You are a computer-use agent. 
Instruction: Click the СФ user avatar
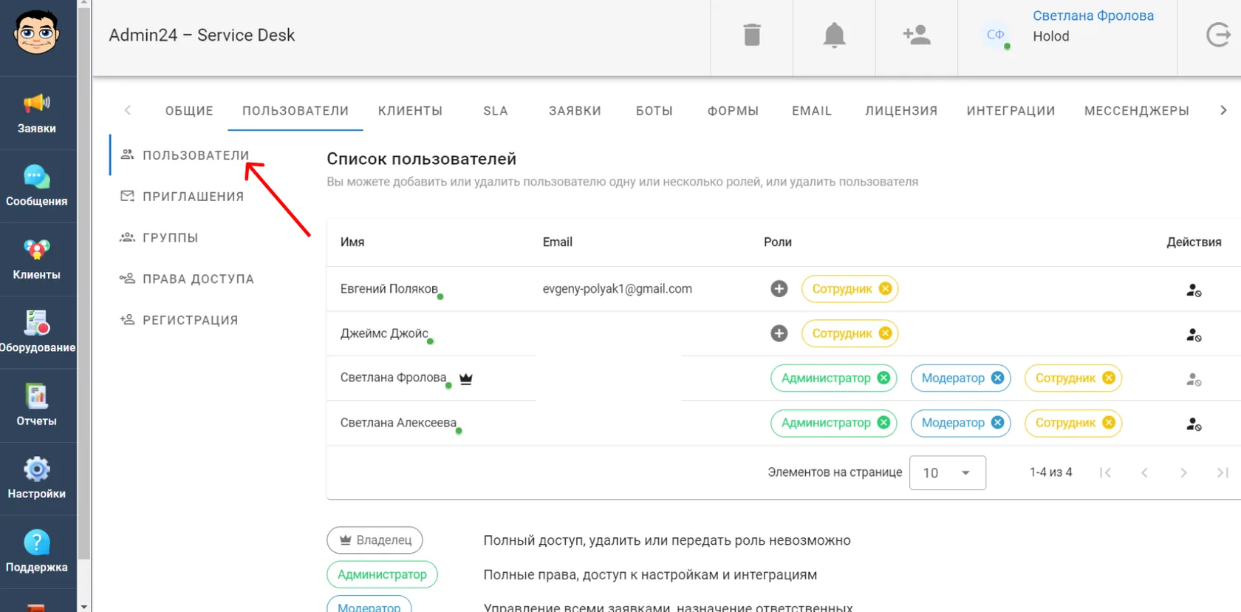click(x=996, y=35)
